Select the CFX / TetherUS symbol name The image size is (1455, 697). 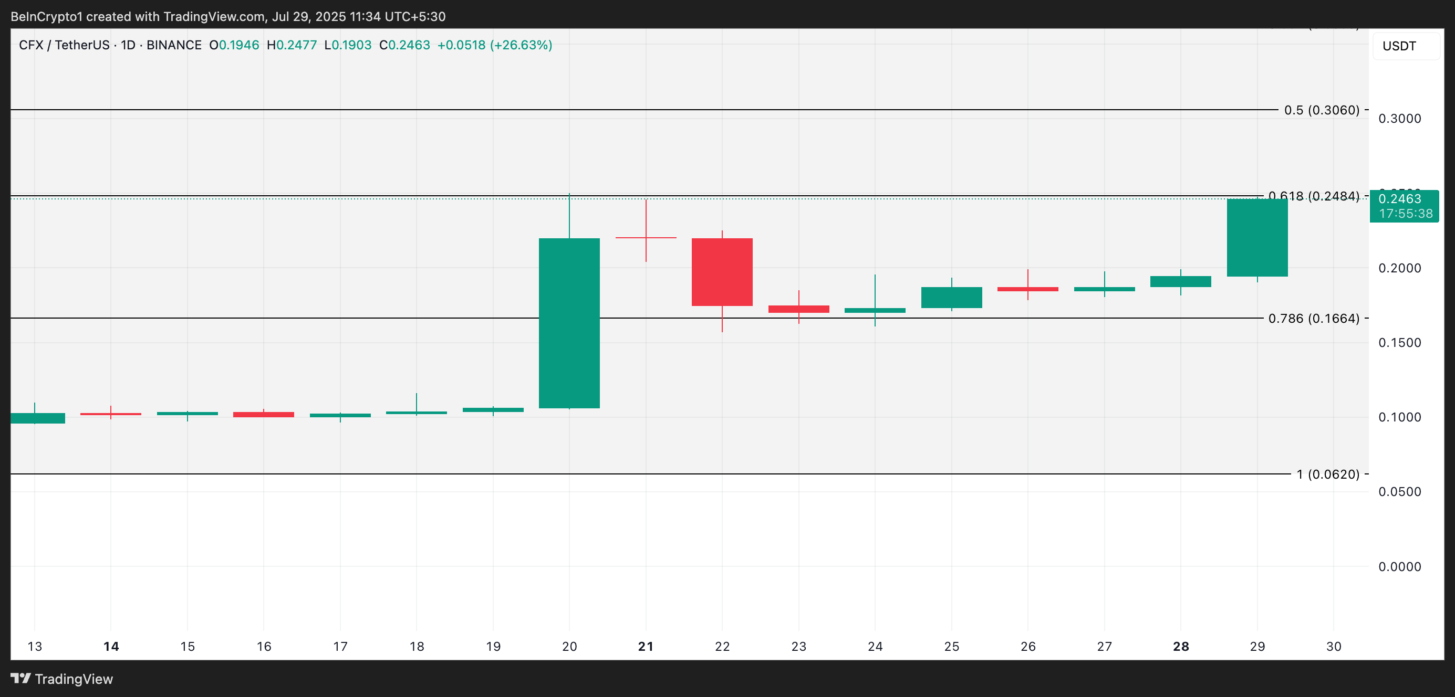[65, 45]
